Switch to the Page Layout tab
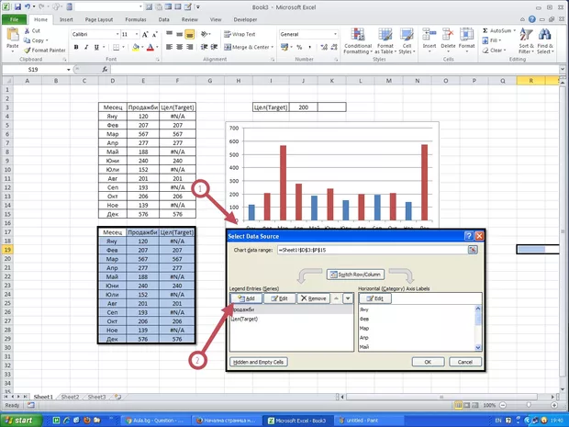 pyautogui.click(x=99, y=19)
